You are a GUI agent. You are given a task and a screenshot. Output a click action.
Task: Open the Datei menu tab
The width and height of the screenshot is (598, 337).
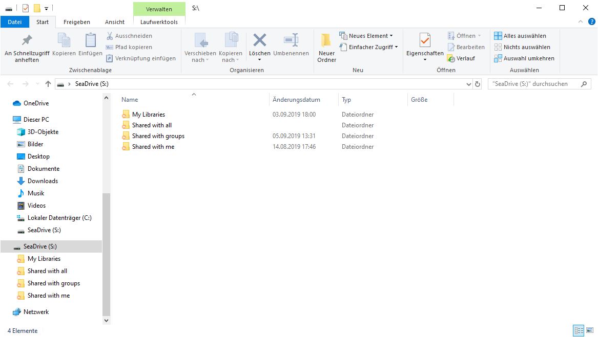tap(15, 22)
